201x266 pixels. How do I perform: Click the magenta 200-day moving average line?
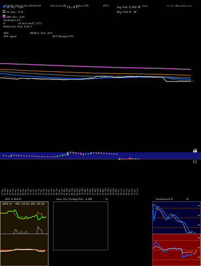[95, 66]
